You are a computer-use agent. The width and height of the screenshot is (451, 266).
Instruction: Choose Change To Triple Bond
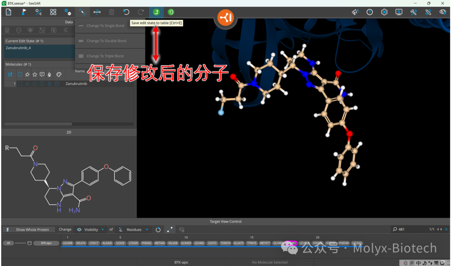(x=110, y=56)
